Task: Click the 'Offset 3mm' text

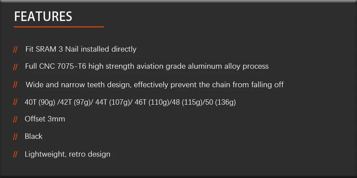Action: 45,119
